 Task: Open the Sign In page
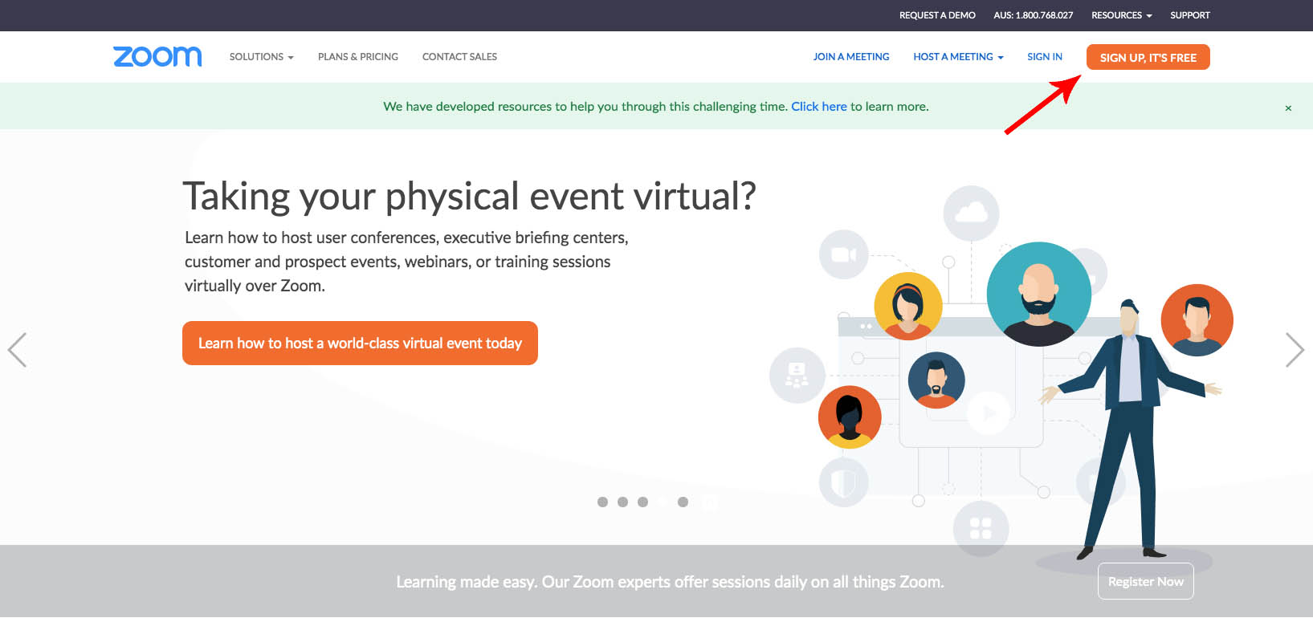(1045, 57)
